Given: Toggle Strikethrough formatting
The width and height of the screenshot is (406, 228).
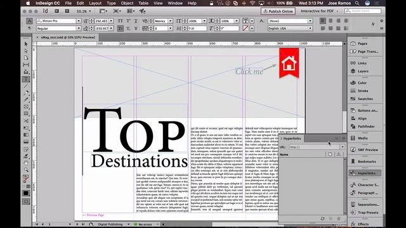Looking at the screenshot, I should (x=136, y=28).
